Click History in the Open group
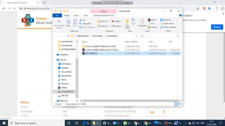Viewport: 225px width, 126px height. coord(152,27)
